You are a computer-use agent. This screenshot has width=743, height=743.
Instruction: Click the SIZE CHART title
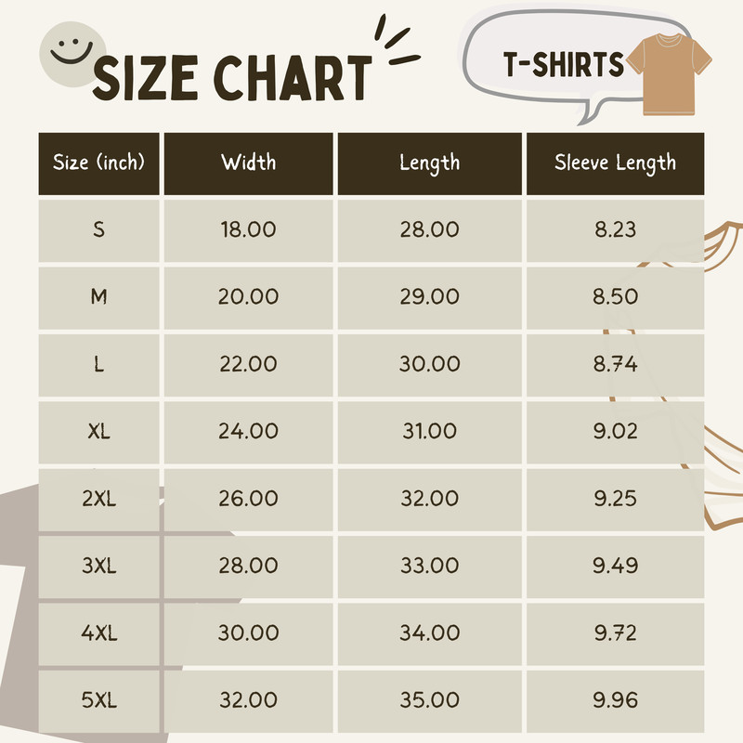[231, 80]
